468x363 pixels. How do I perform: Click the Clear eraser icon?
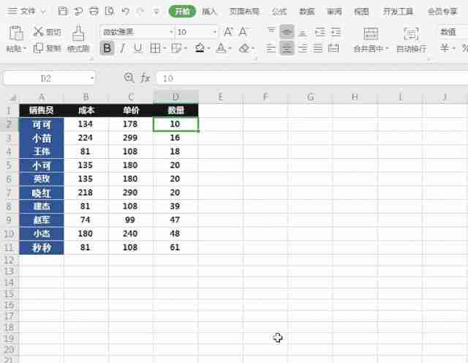(244, 48)
